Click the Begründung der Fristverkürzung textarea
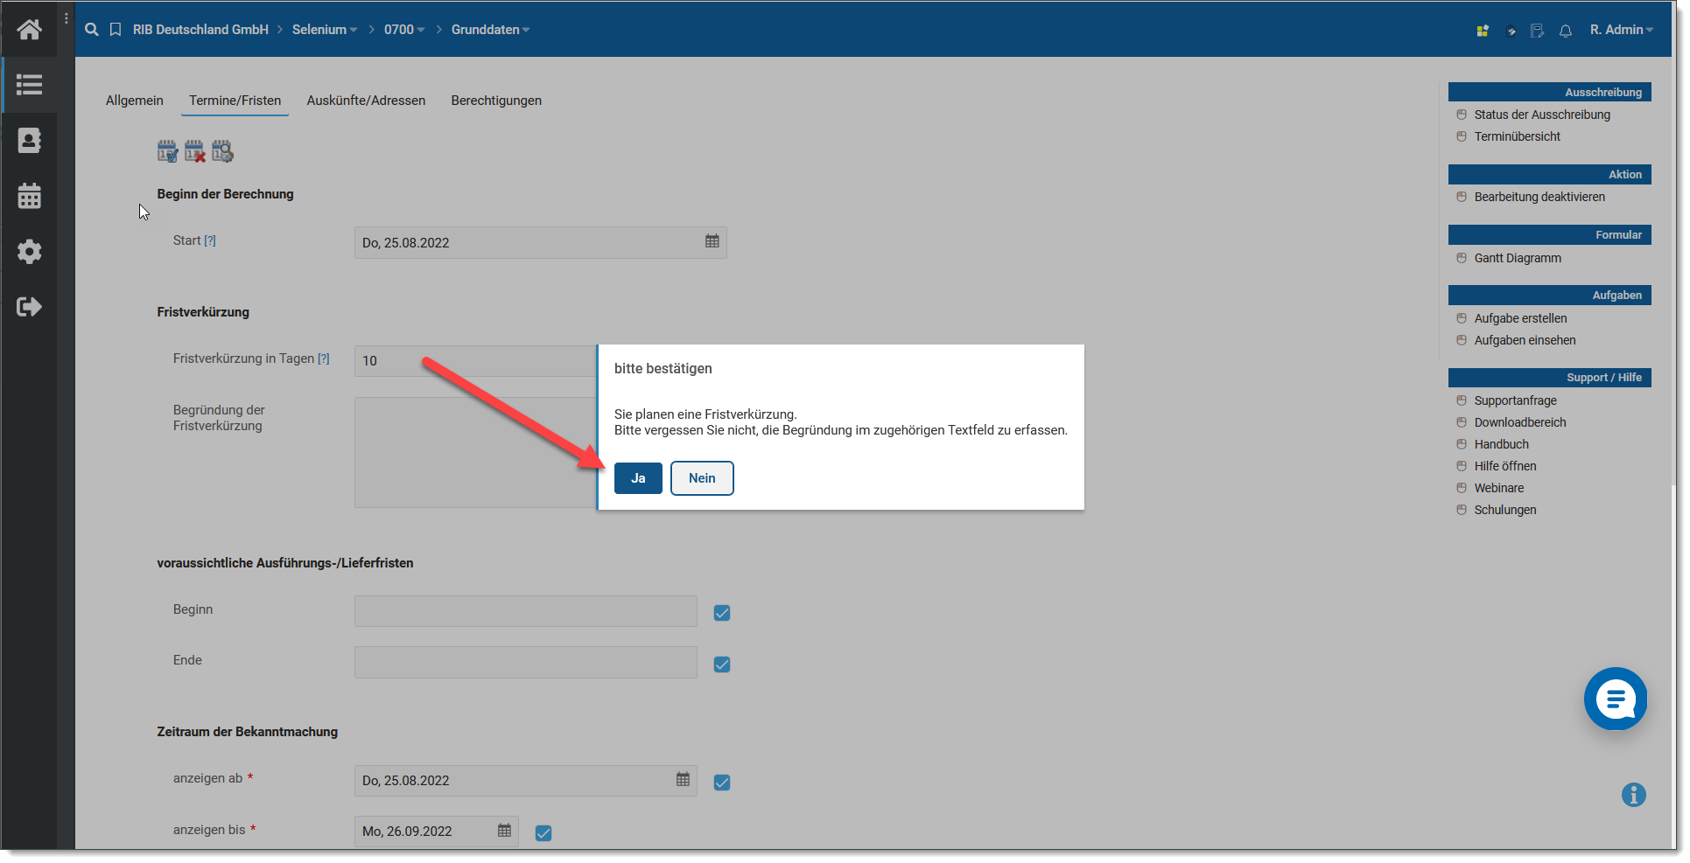This screenshot has height=863, width=1690. coord(475,452)
